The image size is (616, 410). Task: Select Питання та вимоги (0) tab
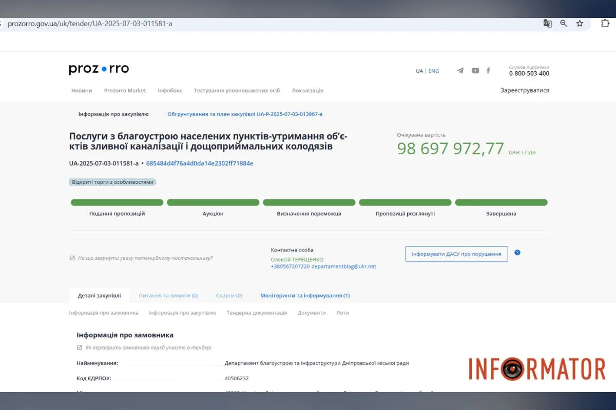click(x=168, y=296)
